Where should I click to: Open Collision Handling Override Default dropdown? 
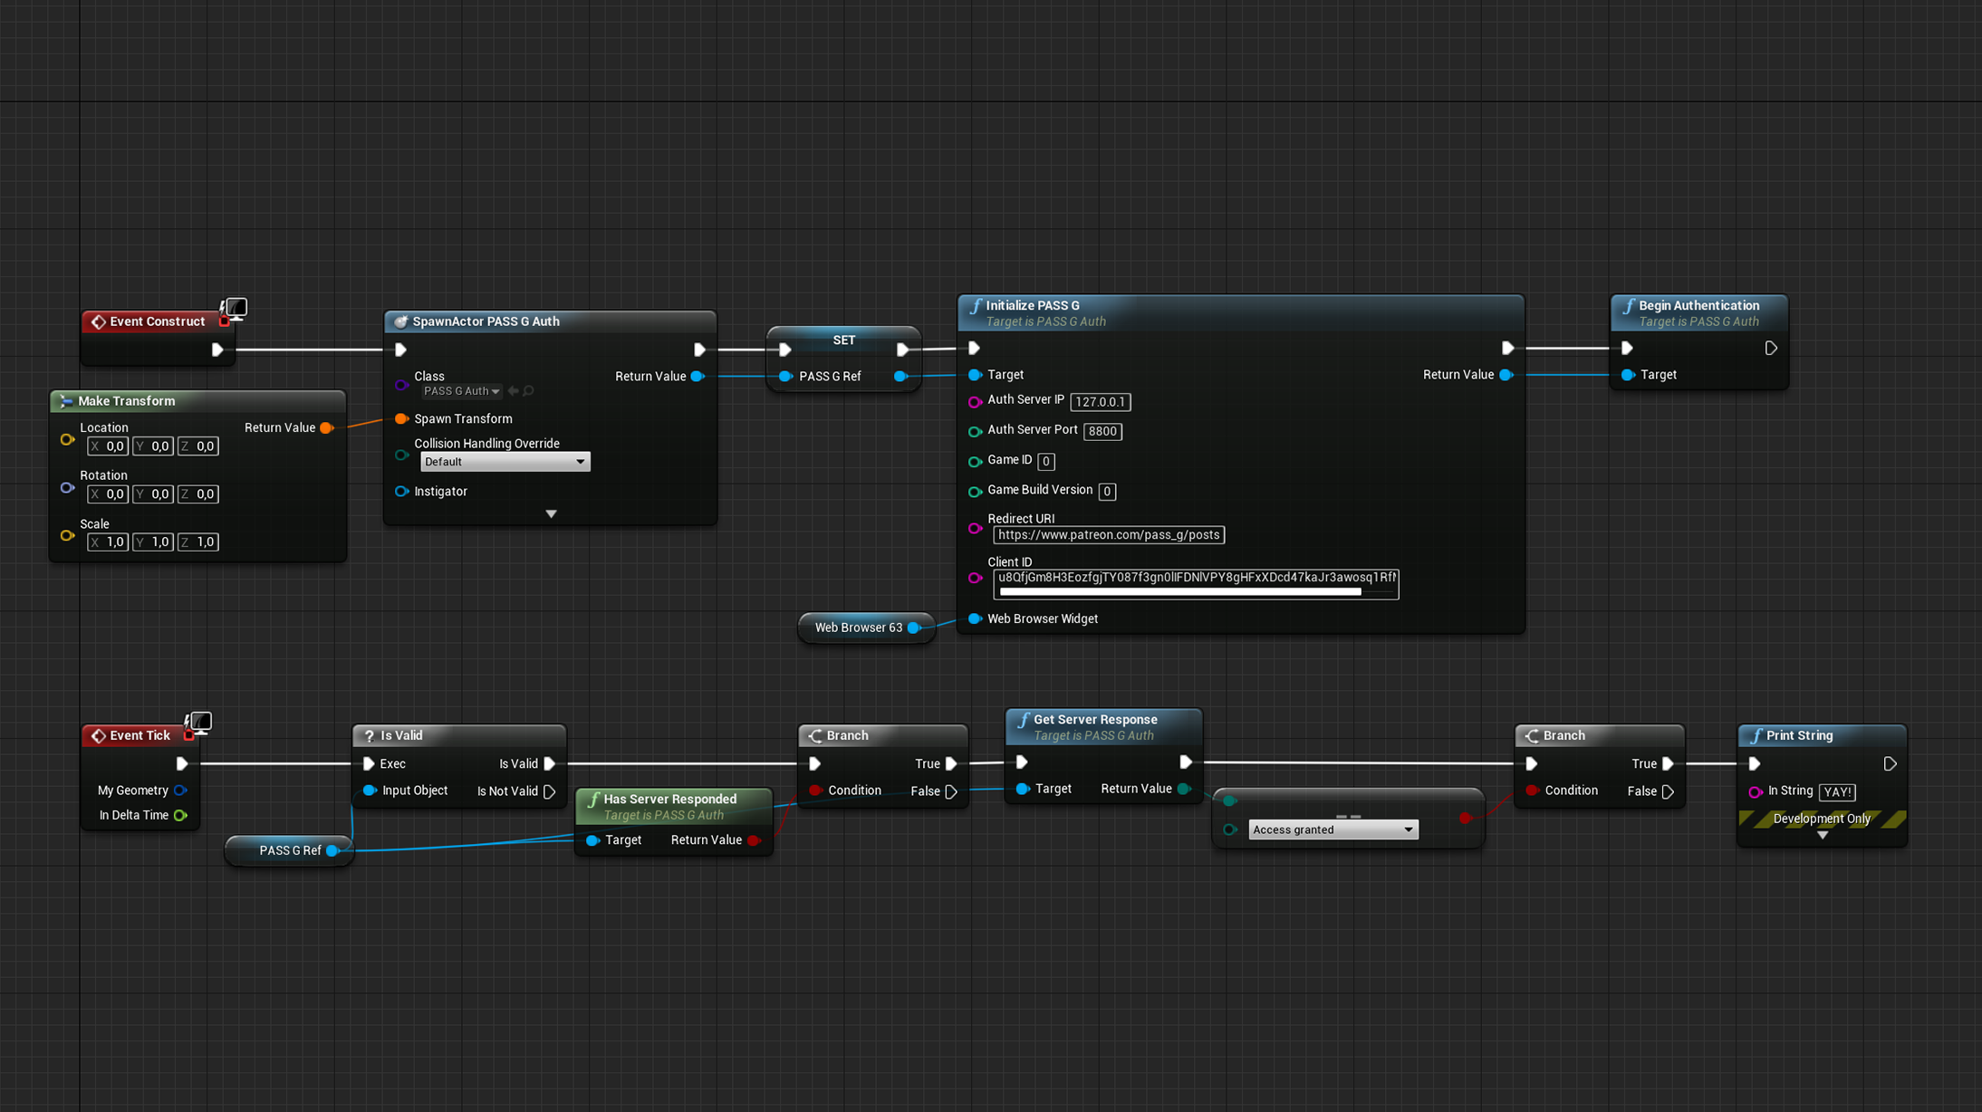tap(505, 462)
